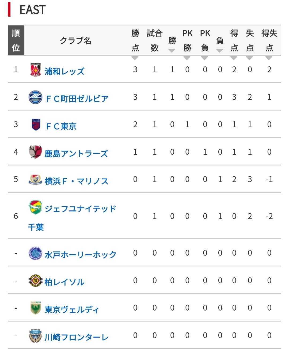
Task: Open the 浦和レッズ club link
Action: point(64,71)
